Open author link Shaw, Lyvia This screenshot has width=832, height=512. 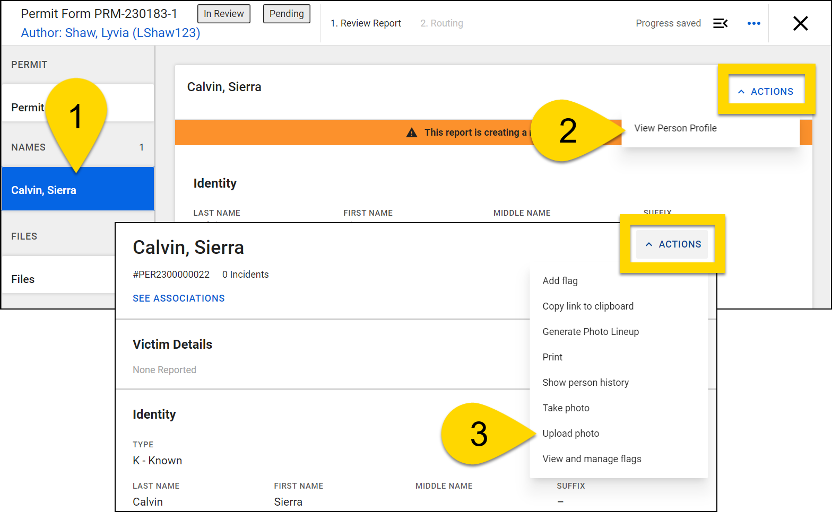pos(110,33)
